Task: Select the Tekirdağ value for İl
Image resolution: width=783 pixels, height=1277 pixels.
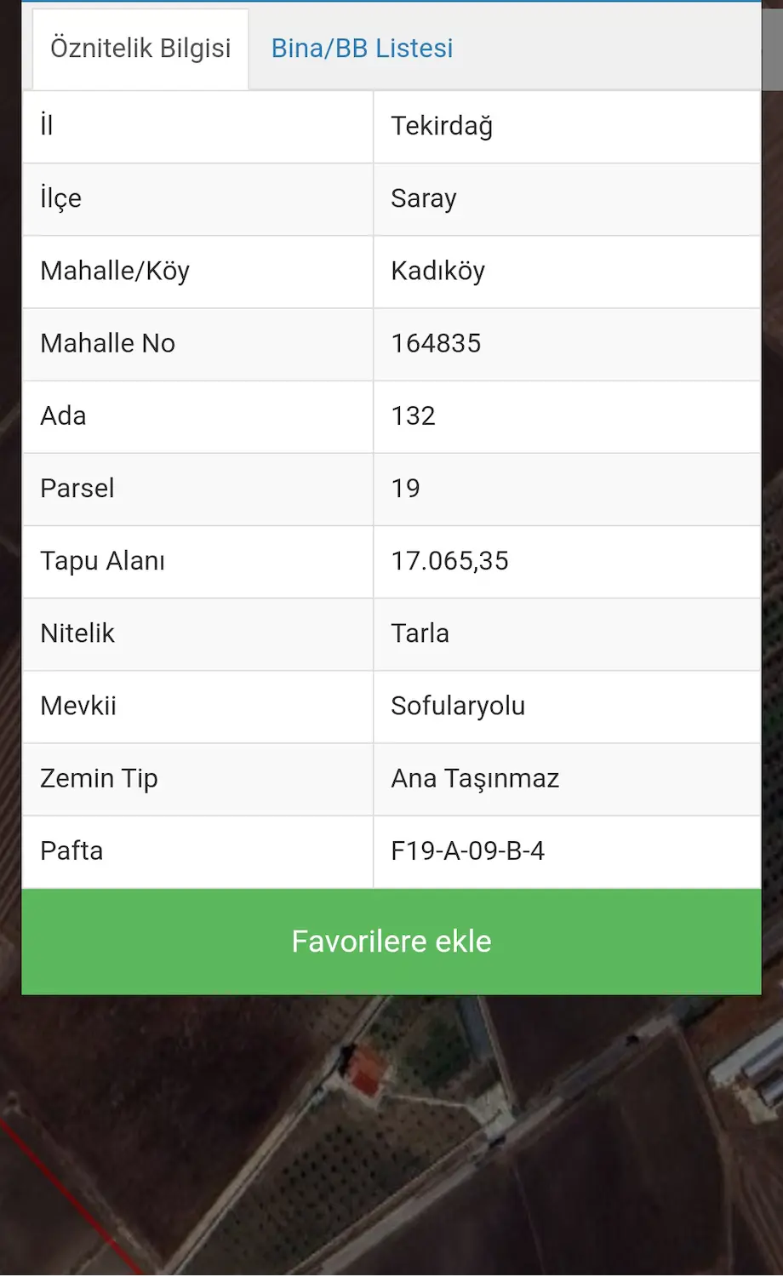Action: [x=442, y=126]
